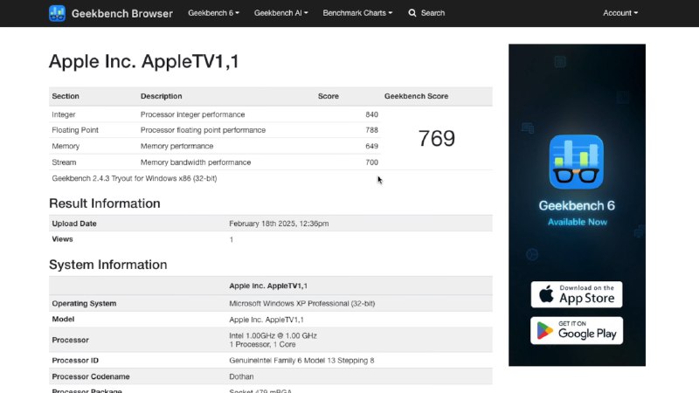Click the Get it on Google Play badge
The image size is (699, 393).
point(577,331)
